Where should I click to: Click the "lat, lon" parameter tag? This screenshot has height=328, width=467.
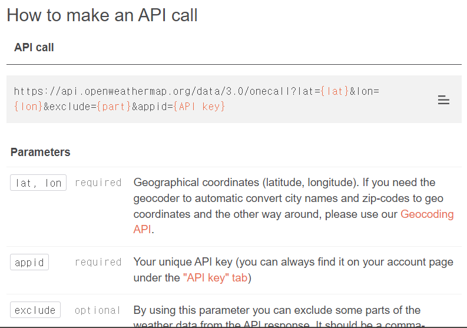point(38,183)
